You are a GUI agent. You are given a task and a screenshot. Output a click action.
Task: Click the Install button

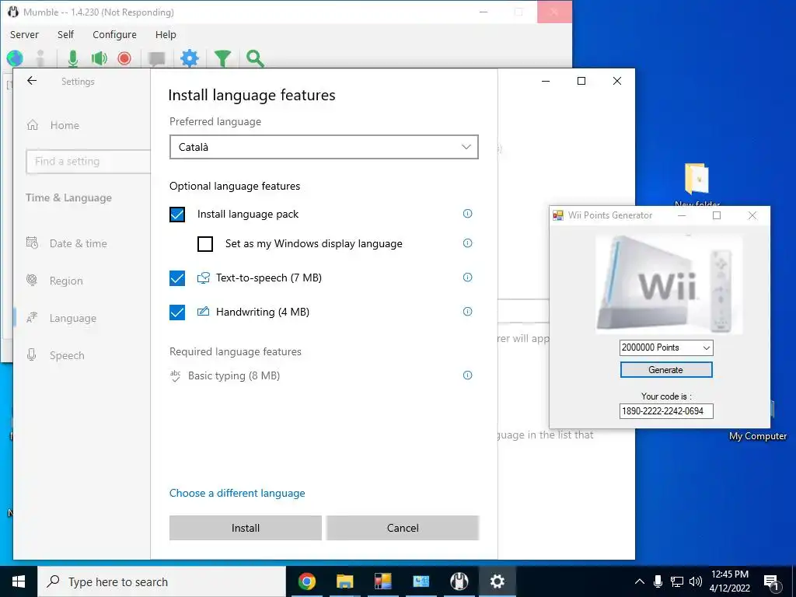pos(245,528)
